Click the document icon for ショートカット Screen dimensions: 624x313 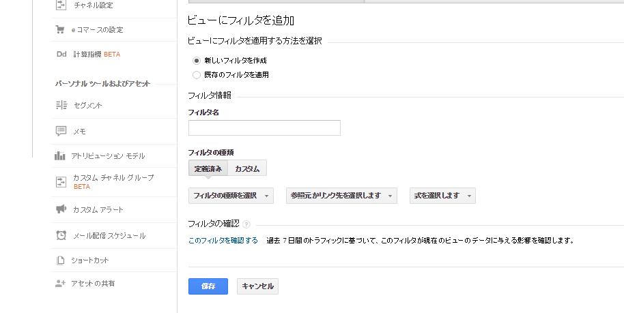(x=61, y=260)
